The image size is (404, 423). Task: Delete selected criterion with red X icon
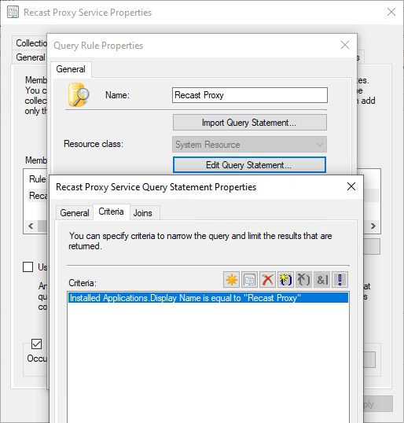(x=267, y=279)
